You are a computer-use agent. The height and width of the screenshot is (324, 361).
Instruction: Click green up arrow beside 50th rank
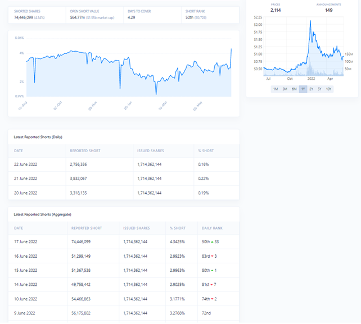pos(212,241)
